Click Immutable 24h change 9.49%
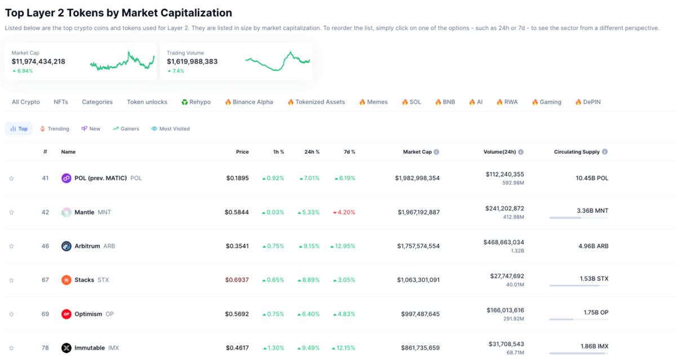Viewport: 676px width, 359px height. point(309,348)
